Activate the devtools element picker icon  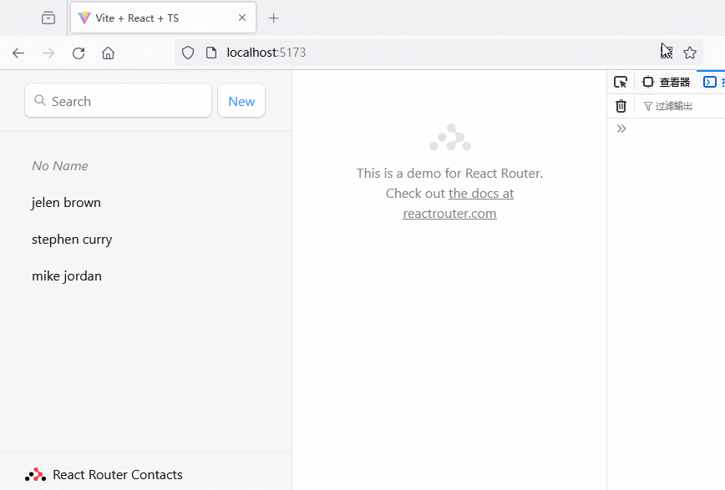coord(621,82)
